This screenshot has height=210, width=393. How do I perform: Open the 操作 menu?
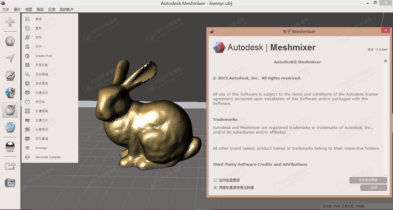17,9
